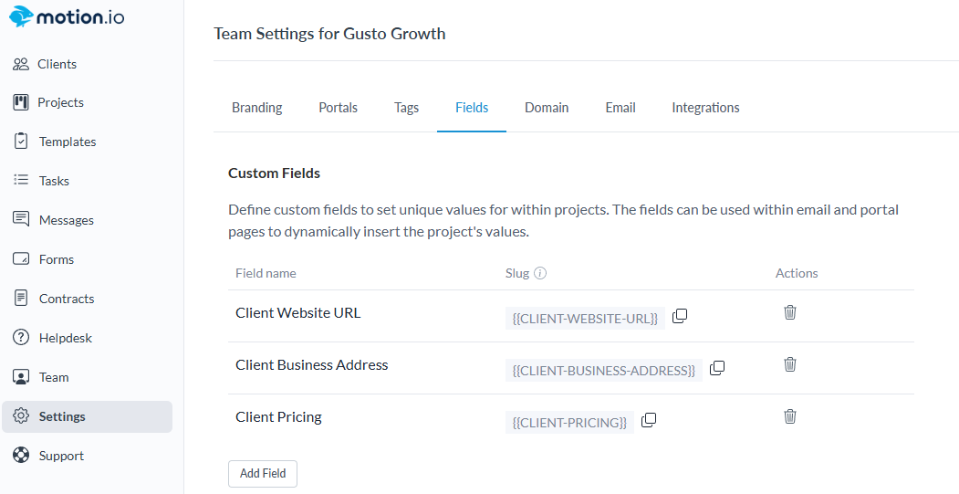
Task: Open the Integrations tab
Action: click(705, 108)
